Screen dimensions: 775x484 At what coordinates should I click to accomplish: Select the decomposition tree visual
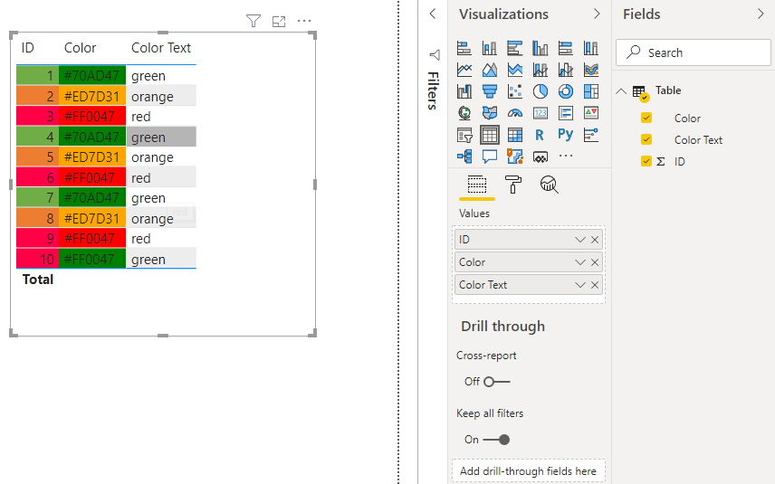pos(464,157)
